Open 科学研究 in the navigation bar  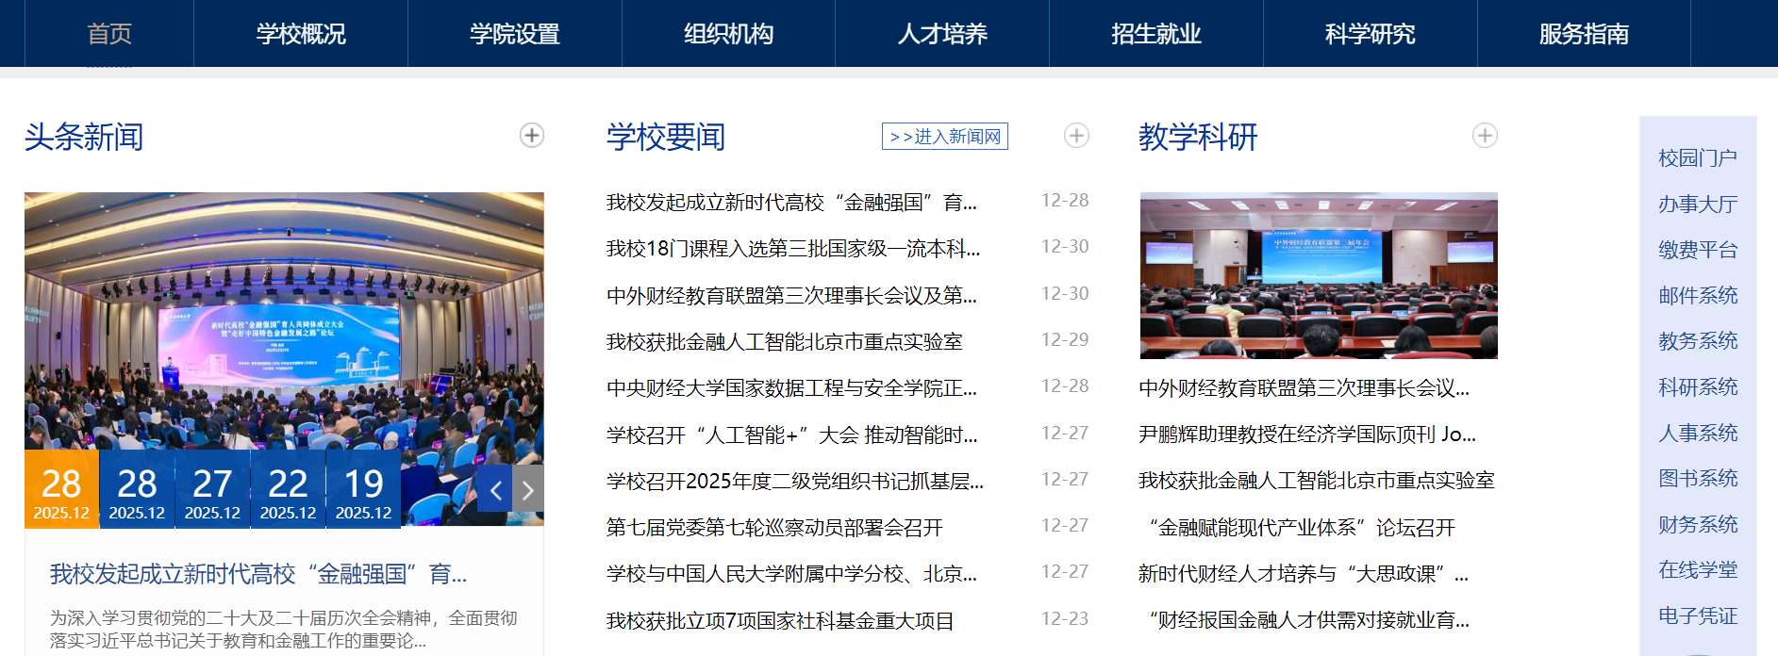point(1370,34)
